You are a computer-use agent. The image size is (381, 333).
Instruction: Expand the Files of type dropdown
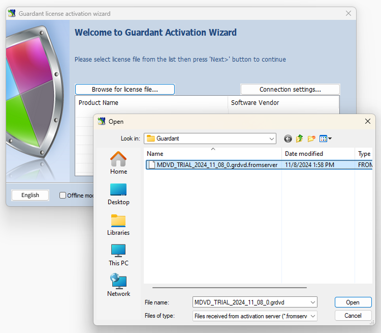[313, 316]
